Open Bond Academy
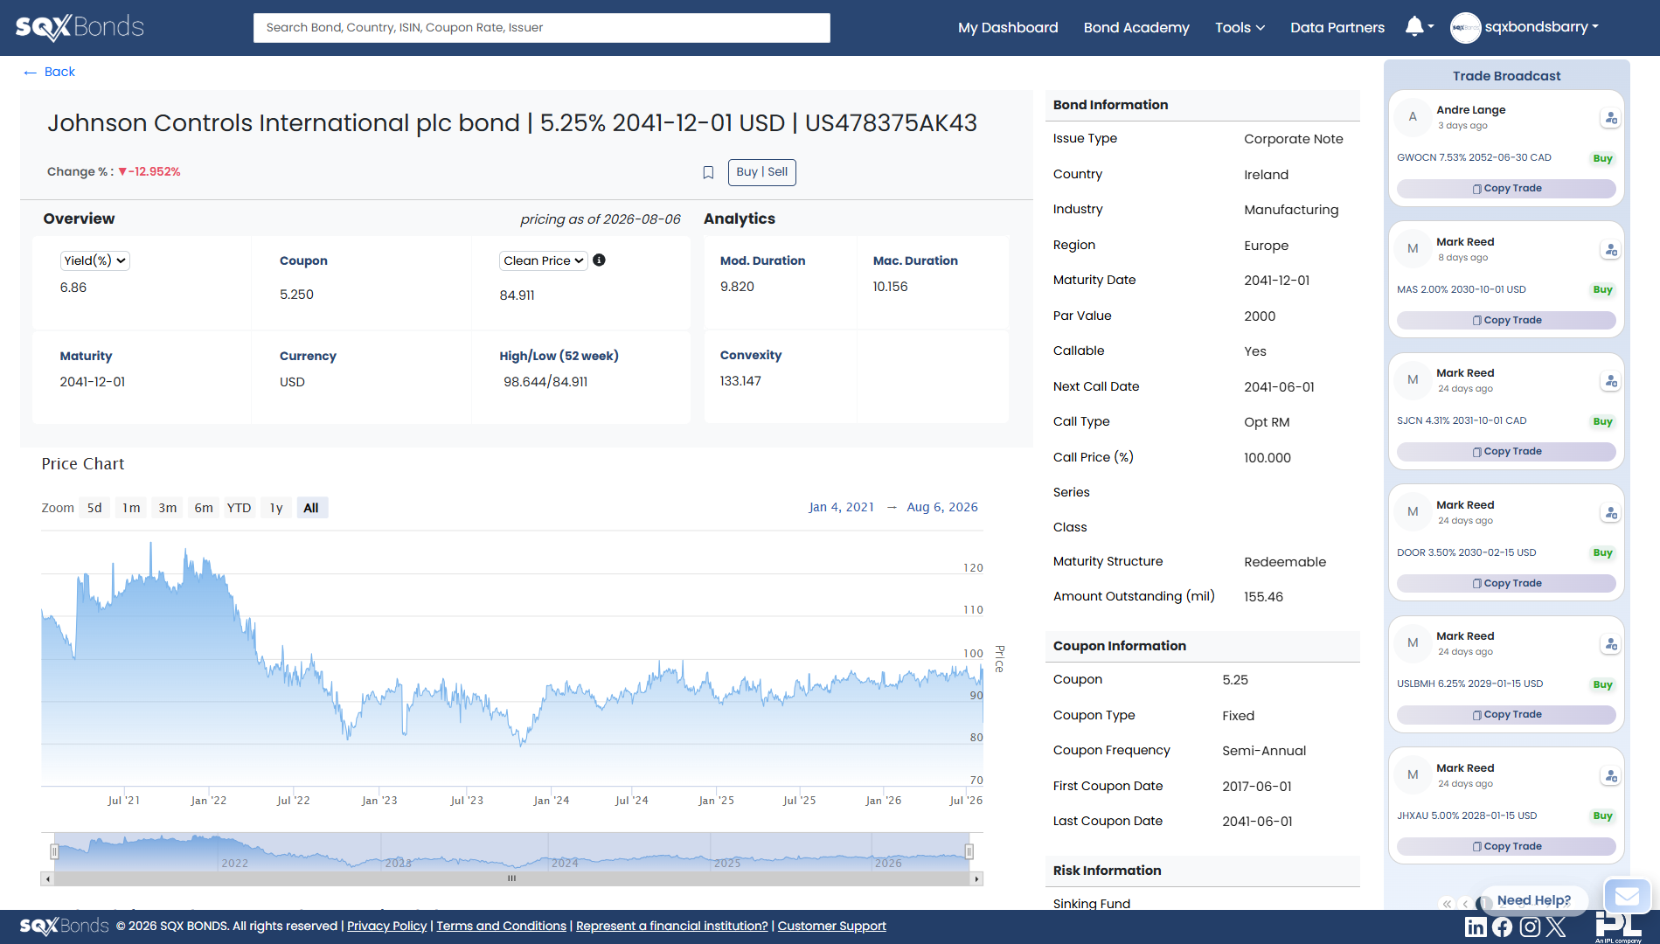Screen dimensions: 1660x944 [1136, 28]
